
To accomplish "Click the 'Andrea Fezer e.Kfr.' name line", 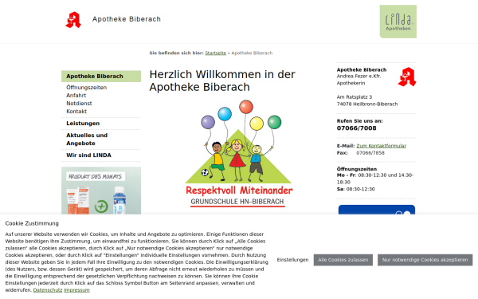I will pos(358,77).
